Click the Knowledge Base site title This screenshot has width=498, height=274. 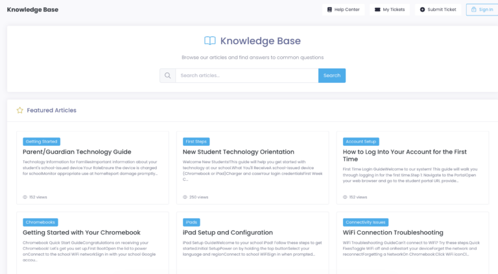click(x=32, y=10)
